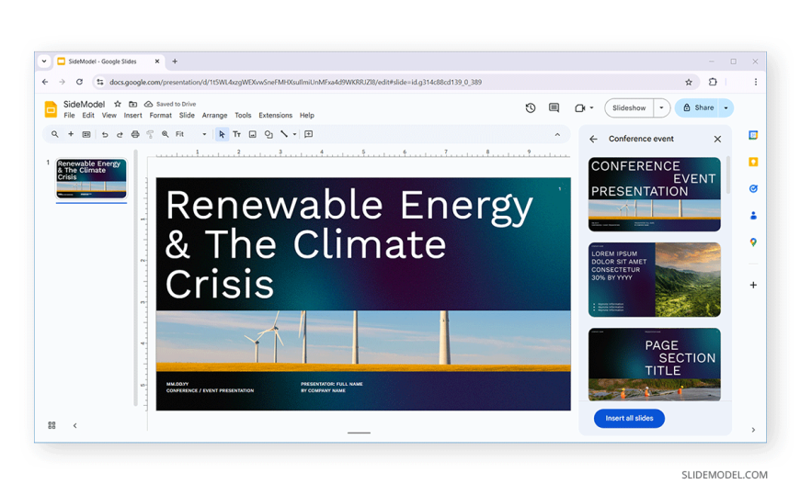800x495 pixels.
Task: Open the Edit menu
Action: click(88, 116)
